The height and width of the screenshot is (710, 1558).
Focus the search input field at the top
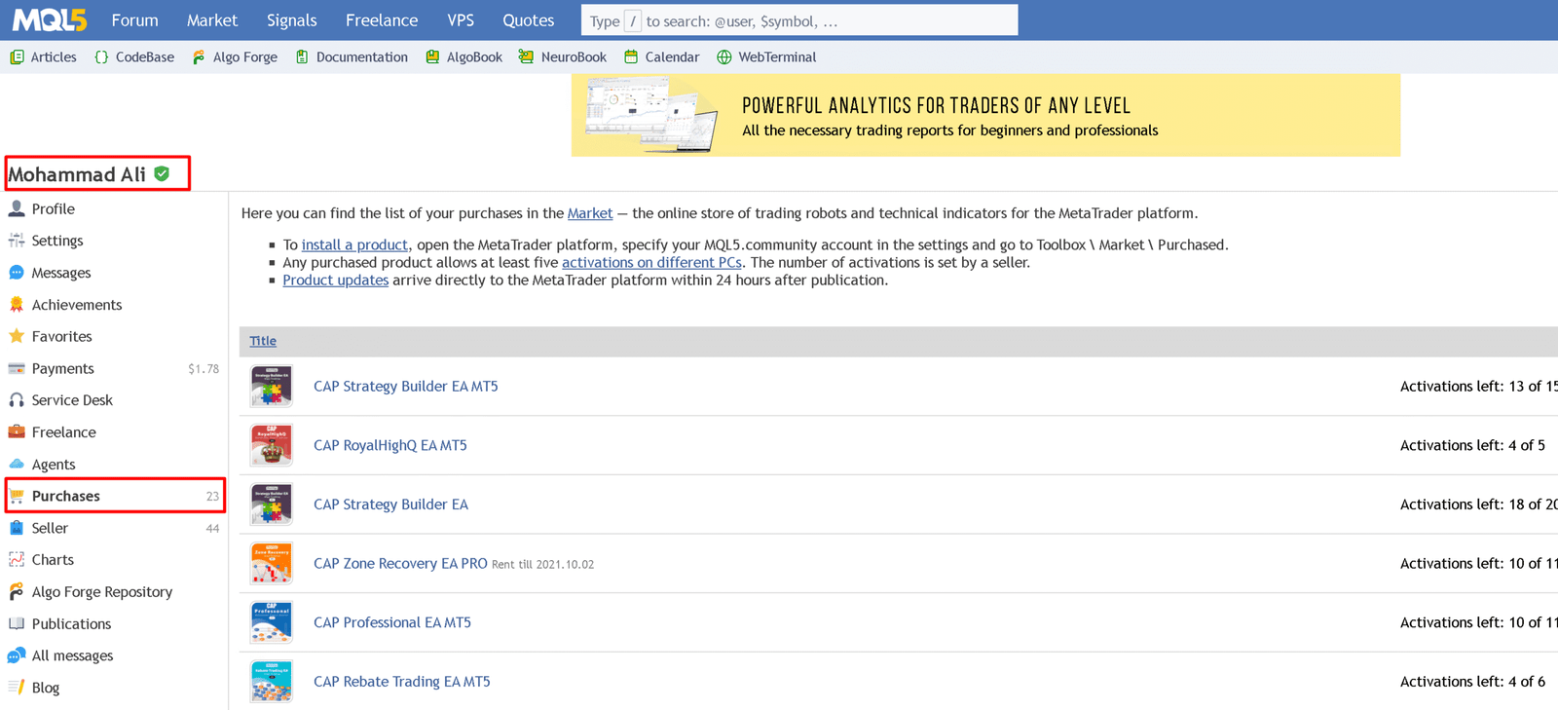click(x=828, y=20)
